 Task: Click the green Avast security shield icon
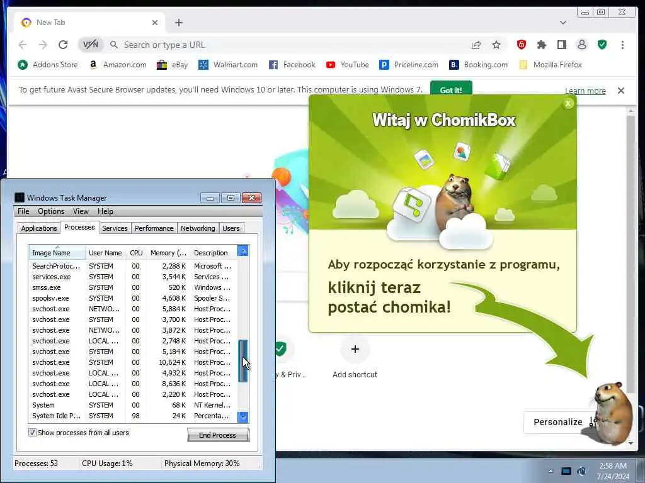[x=602, y=45]
